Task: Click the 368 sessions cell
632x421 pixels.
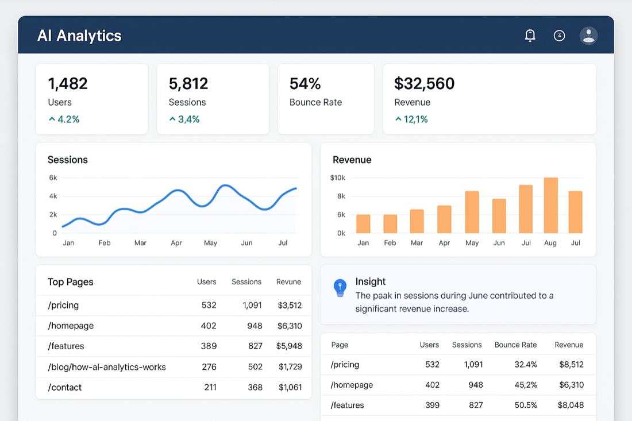Action: point(255,388)
